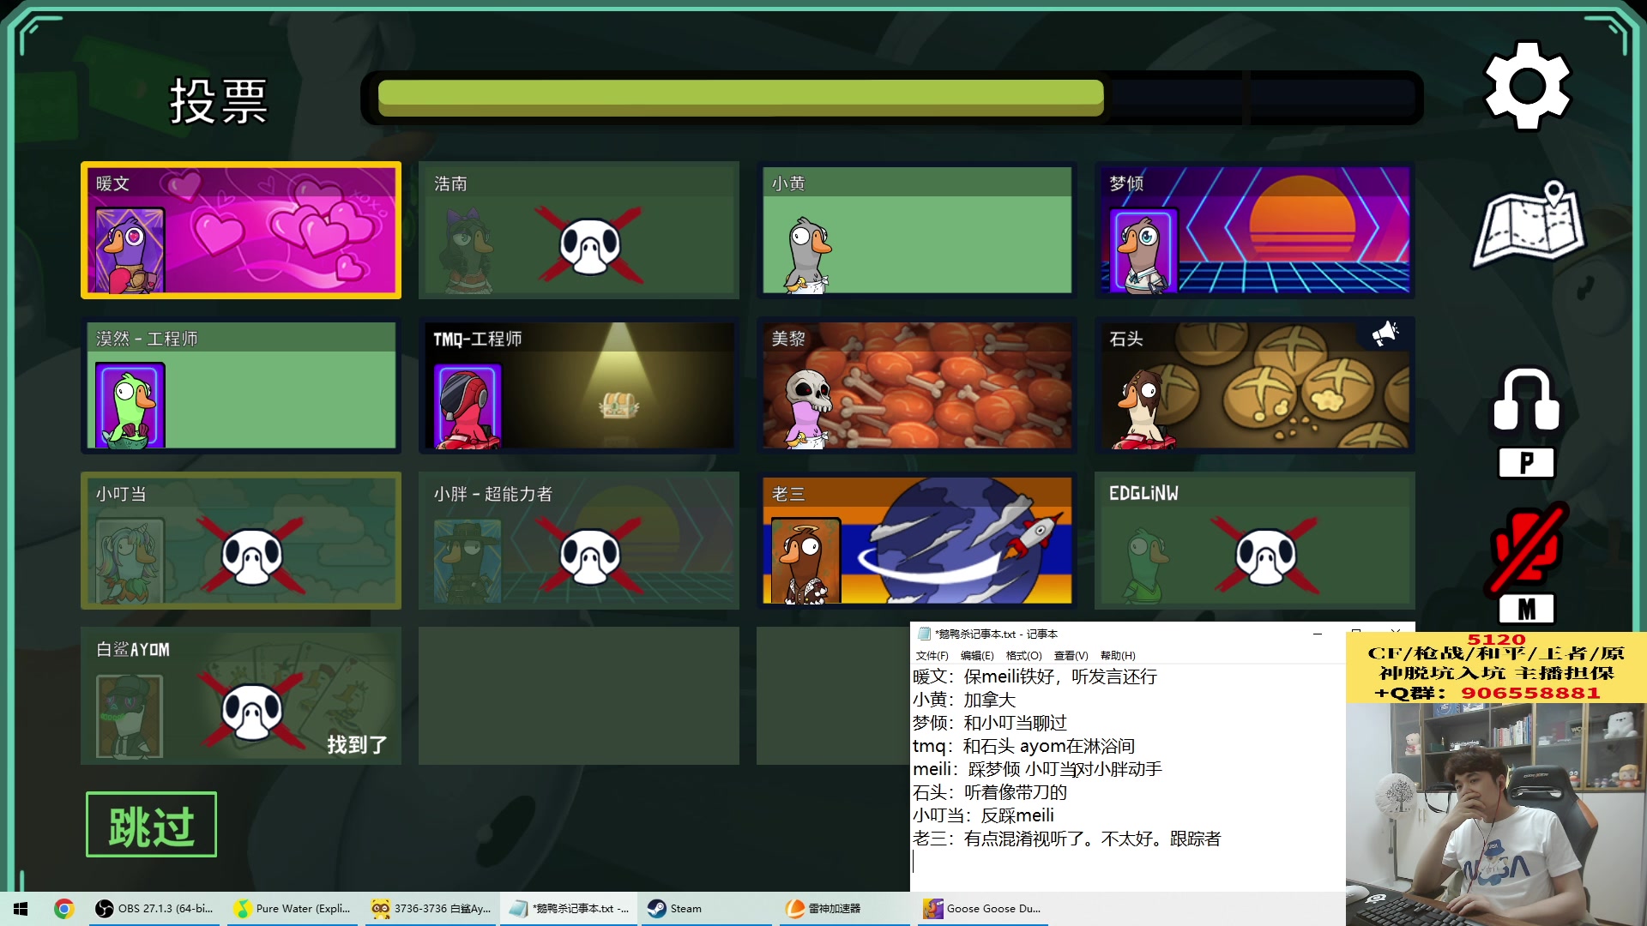Click TMQ's helmeted duck avatar
This screenshot has width=1647, height=926.
(x=468, y=406)
